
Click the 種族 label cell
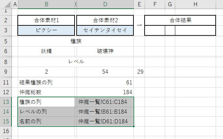(x=76, y=41)
